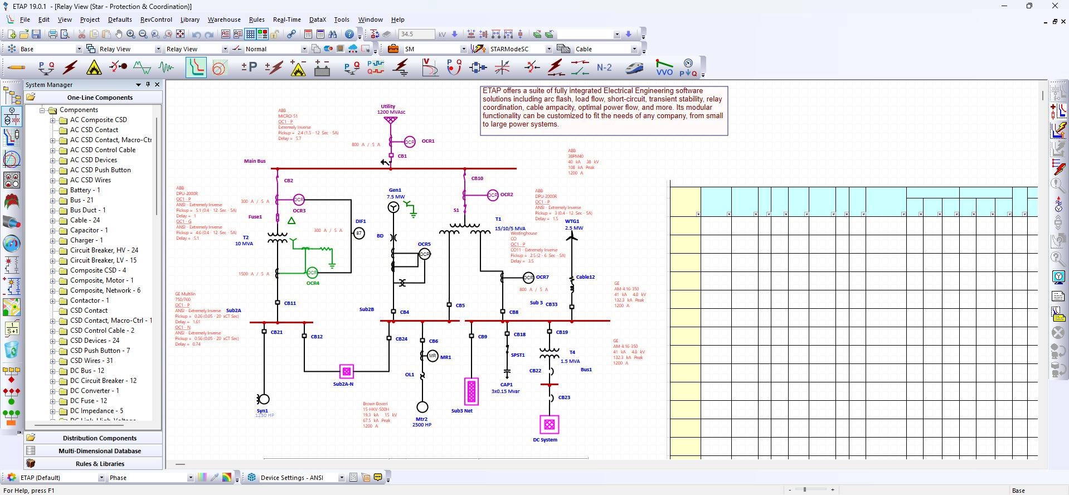Image resolution: width=1069 pixels, height=495 pixels.
Task: Click the Save project floppy icon
Action: point(36,34)
